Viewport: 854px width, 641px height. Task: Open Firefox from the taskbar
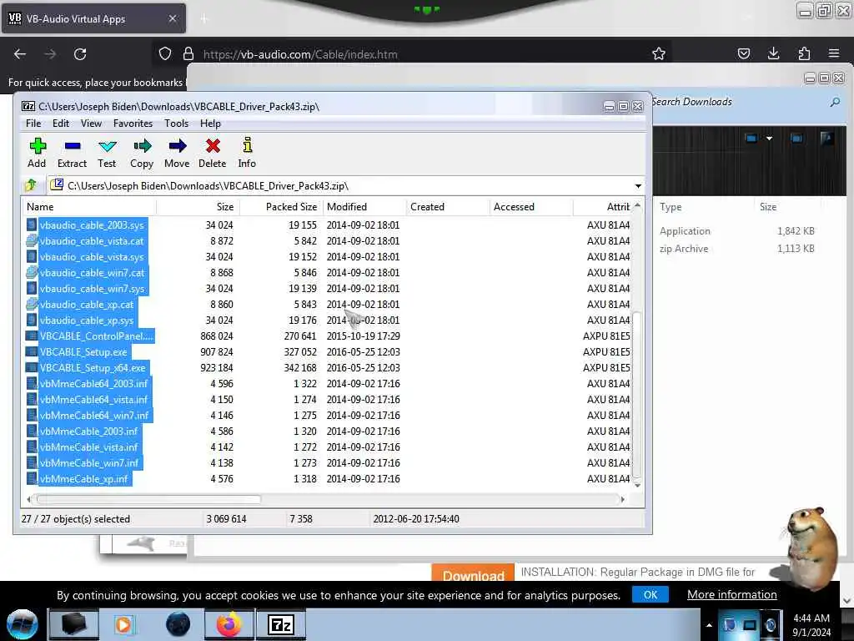229,624
